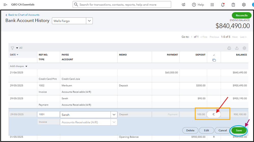254x142 pixels.
Task: Expand the Add cheque dropdown
Action: (26, 66)
